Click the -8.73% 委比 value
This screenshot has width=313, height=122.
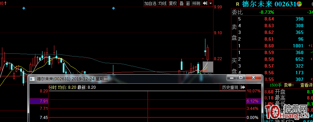tap(266, 12)
